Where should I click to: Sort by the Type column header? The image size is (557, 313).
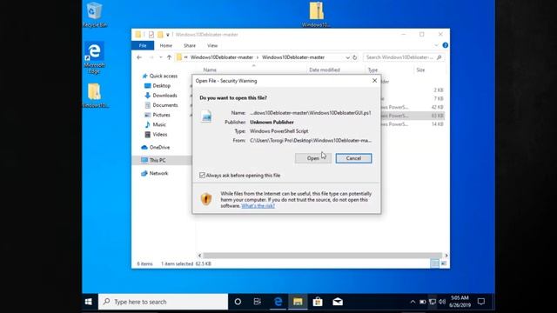click(x=372, y=70)
